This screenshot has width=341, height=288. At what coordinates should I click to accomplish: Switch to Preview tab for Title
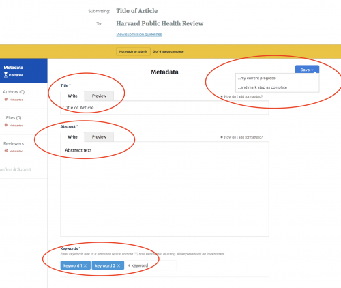[x=99, y=96]
